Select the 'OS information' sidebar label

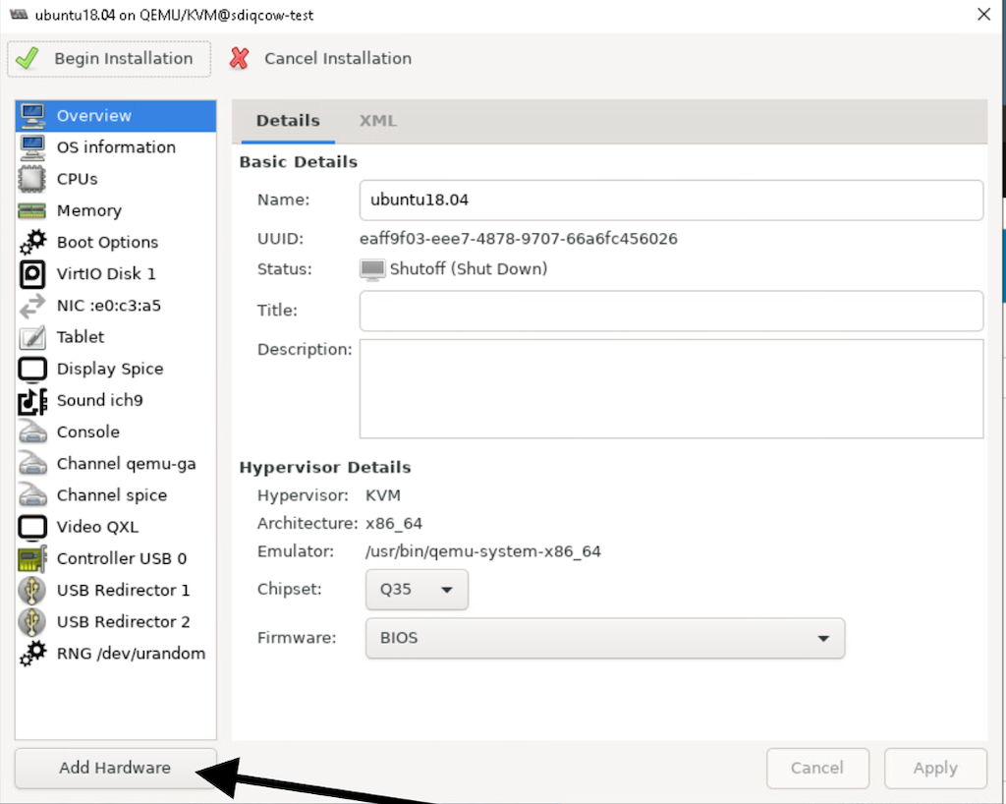click(116, 146)
